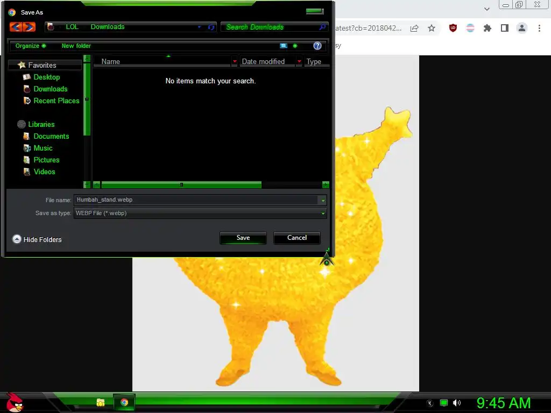Open the Save as type combo box
The image size is (551, 413).
click(200, 213)
